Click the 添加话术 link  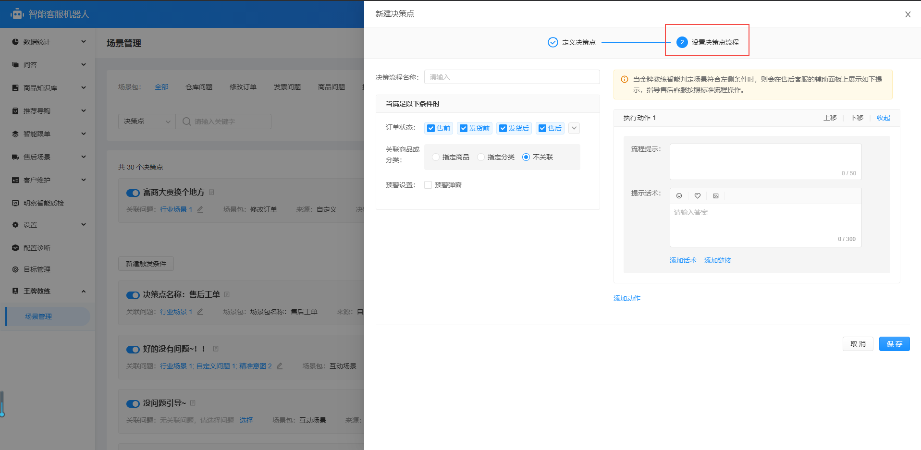click(683, 260)
